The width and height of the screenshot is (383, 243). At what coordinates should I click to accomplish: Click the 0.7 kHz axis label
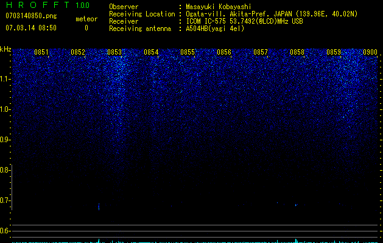coord(4,200)
